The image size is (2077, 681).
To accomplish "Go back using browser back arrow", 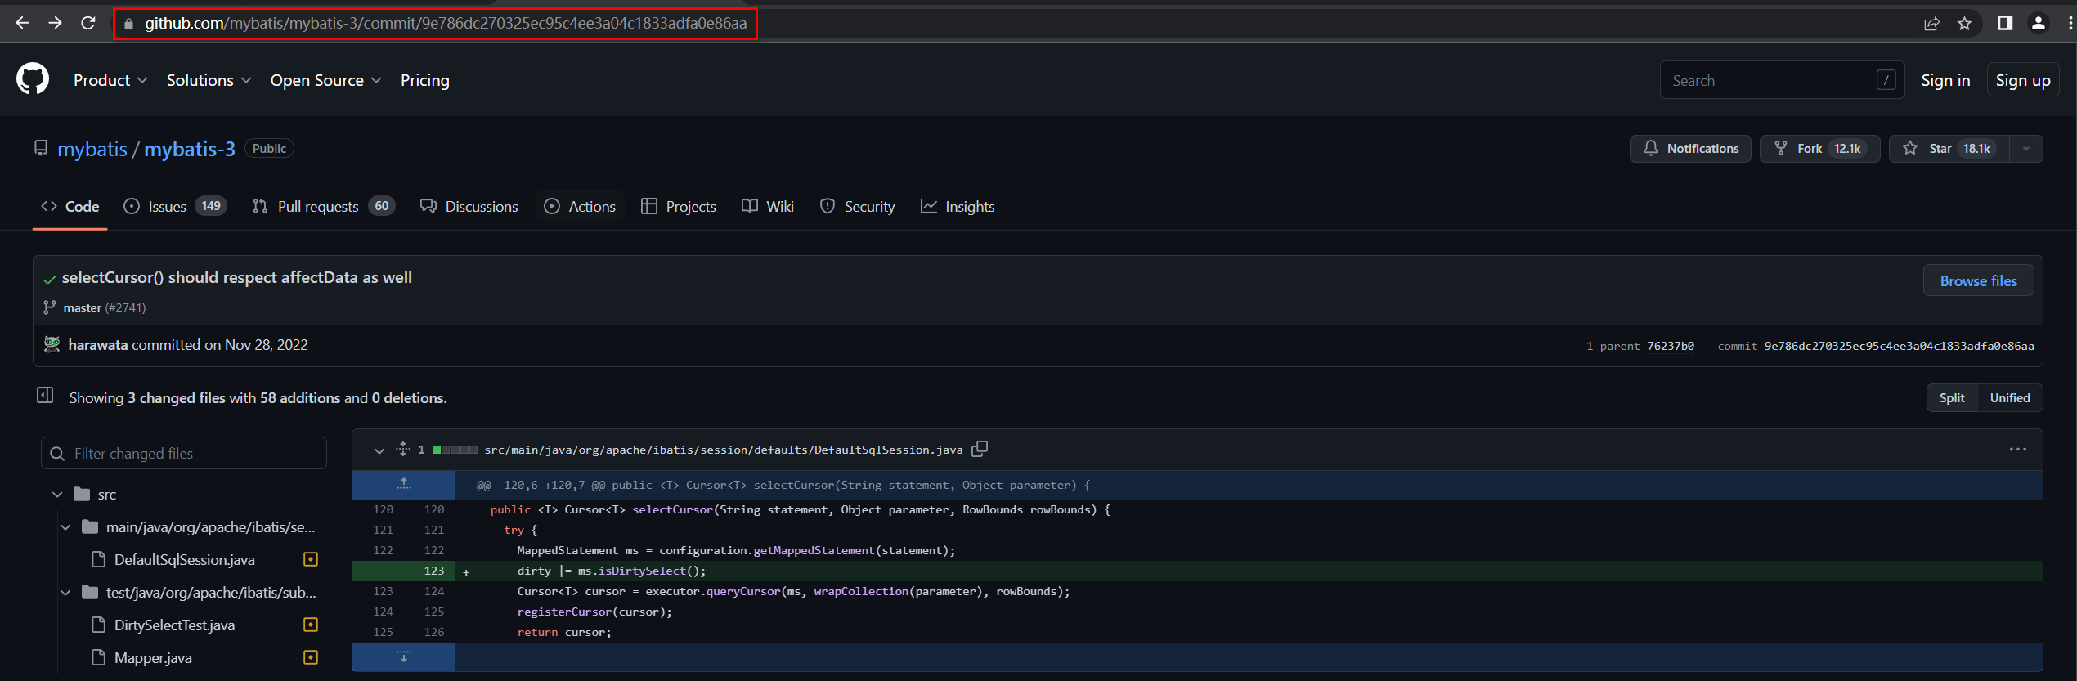I will 22,23.
